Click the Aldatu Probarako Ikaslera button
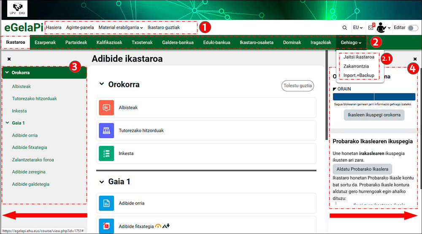Screen dimensions: 422x234 coord(362,169)
